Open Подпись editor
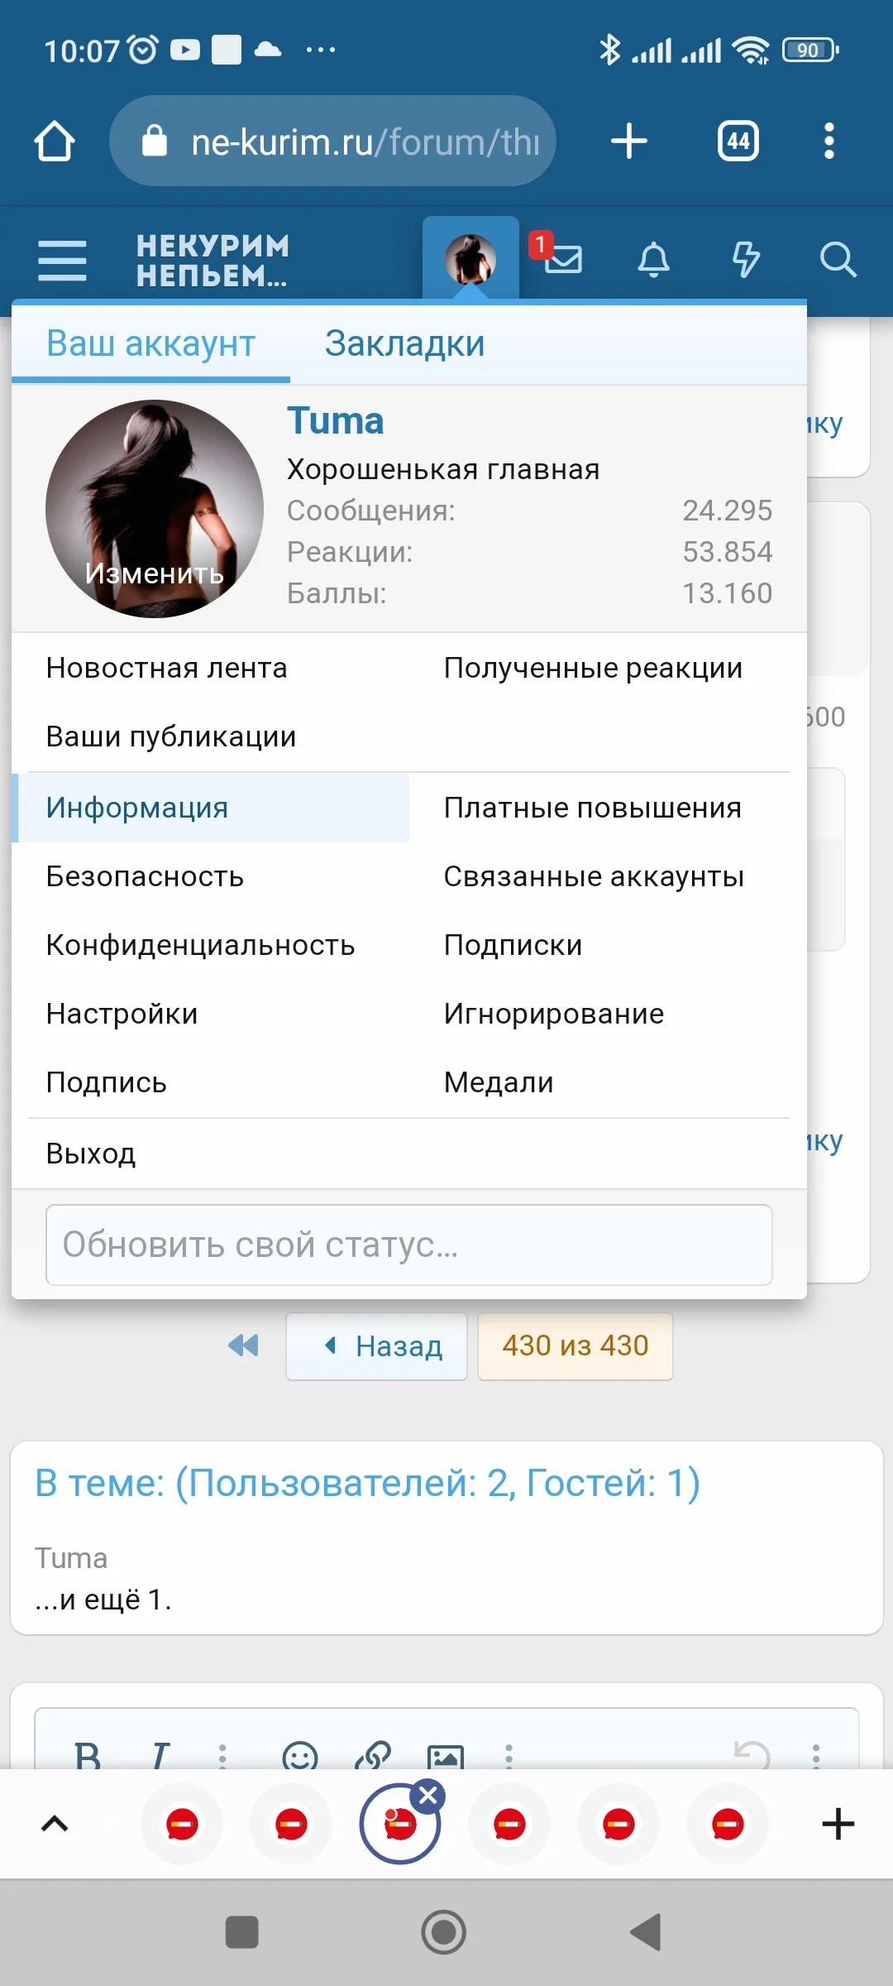893x1986 pixels. pyautogui.click(x=106, y=1082)
